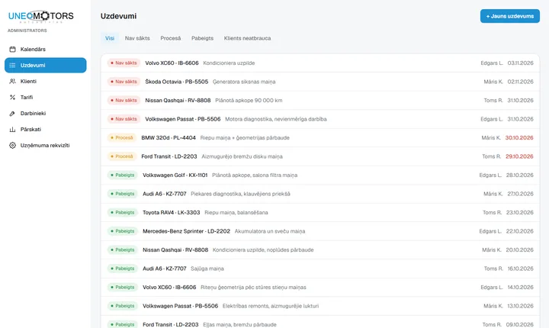This screenshot has width=549, height=328.
Task: Click the overdue date 29.10.2026
Action: coord(519,156)
